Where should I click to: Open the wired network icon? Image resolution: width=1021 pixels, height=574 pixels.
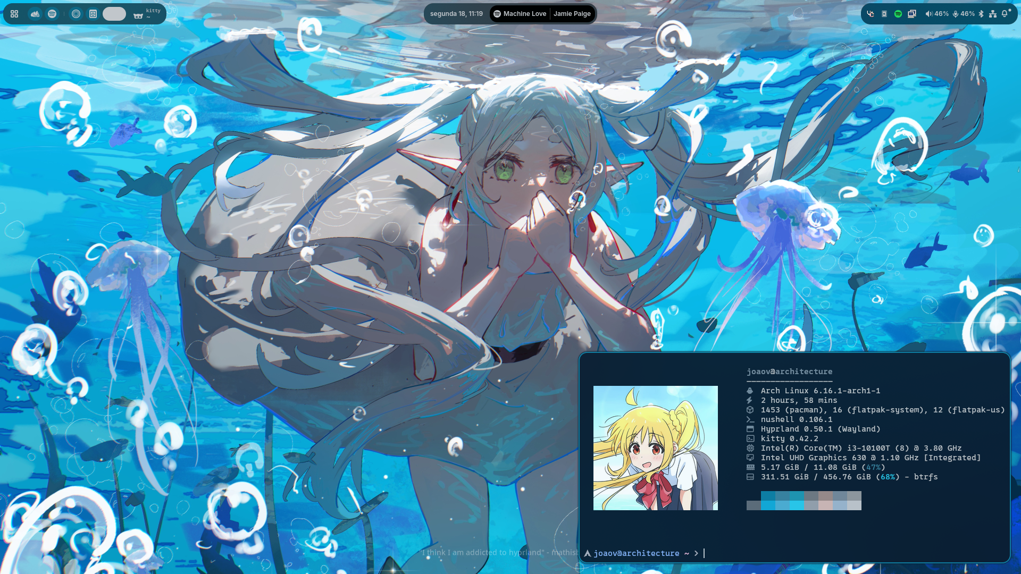coord(993,14)
